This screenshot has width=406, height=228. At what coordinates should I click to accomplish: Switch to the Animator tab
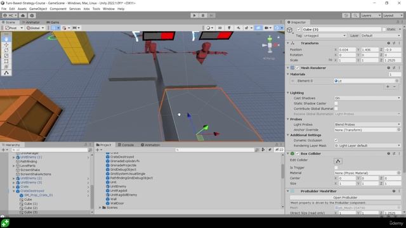pyautogui.click(x=31, y=22)
